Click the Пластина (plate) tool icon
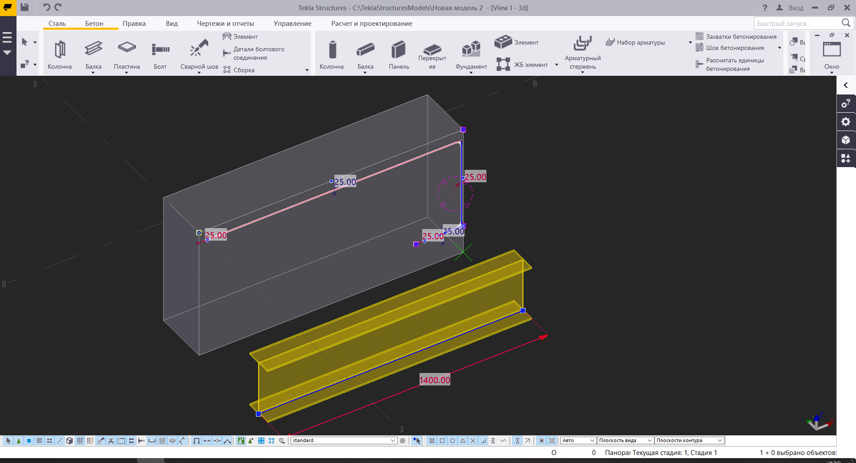The image size is (856, 463). coord(127,48)
